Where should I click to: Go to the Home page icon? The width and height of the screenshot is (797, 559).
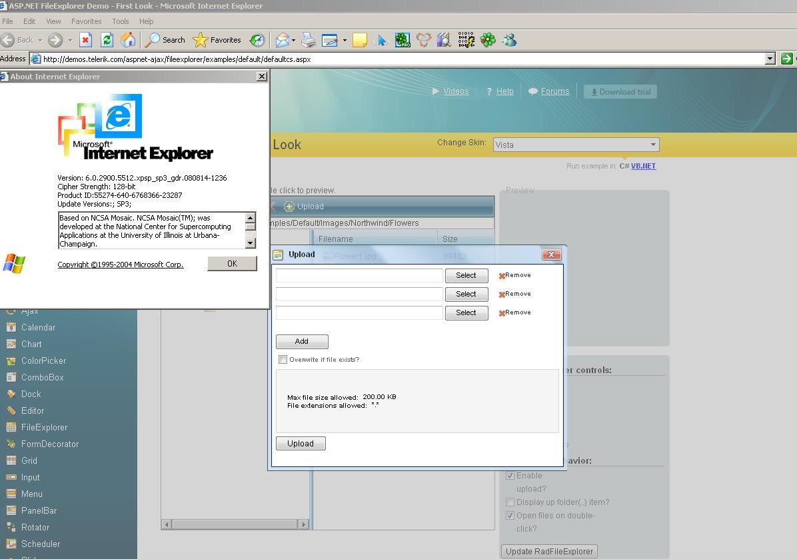point(128,39)
